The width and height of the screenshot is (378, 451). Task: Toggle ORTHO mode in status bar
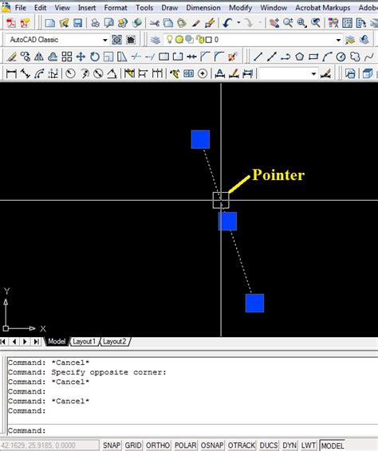pyautogui.click(x=158, y=445)
